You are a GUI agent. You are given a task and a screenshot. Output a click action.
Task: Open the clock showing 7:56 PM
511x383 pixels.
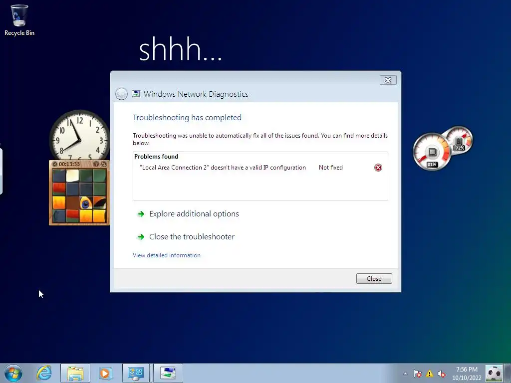467,374
